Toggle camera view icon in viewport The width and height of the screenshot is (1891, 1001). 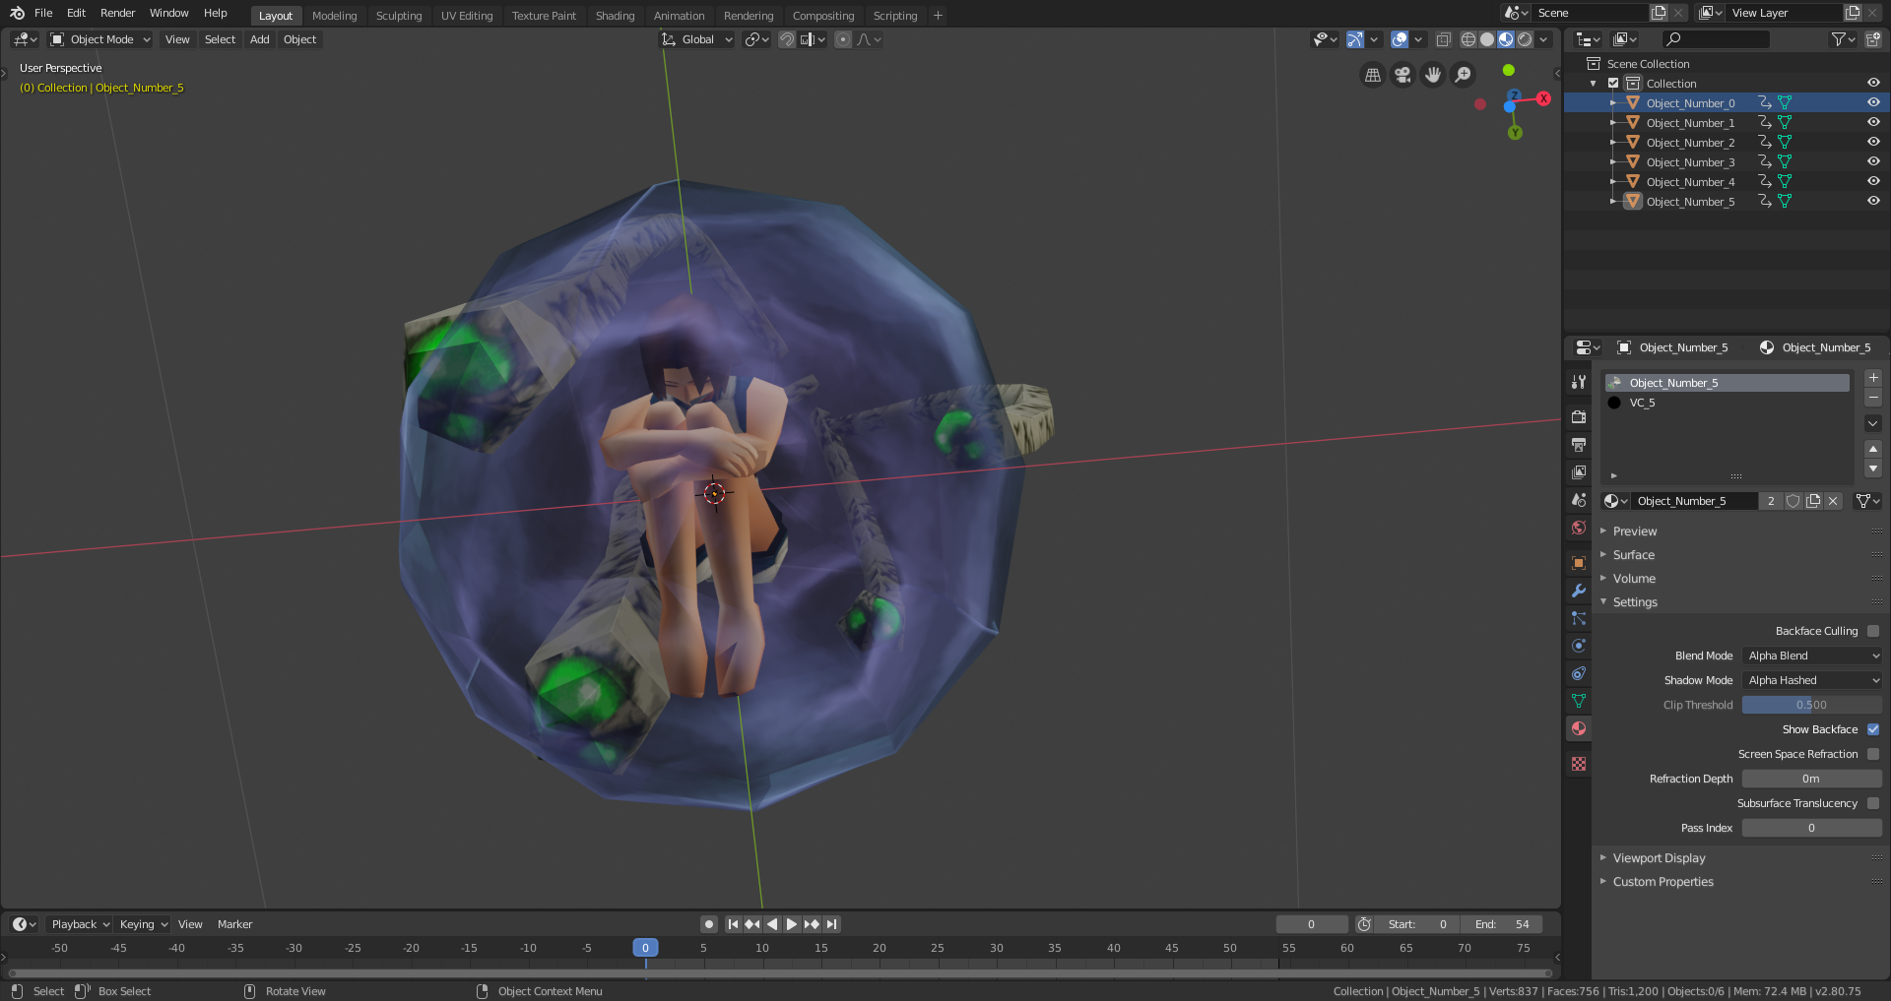point(1402,75)
